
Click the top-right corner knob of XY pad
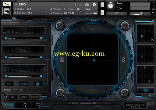(x=125, y=26)
